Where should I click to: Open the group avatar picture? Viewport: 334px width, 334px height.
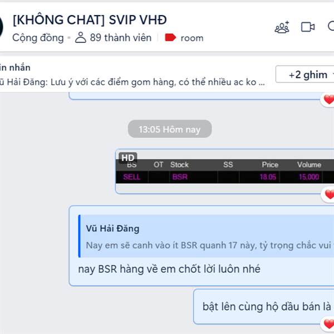point(1,27)
